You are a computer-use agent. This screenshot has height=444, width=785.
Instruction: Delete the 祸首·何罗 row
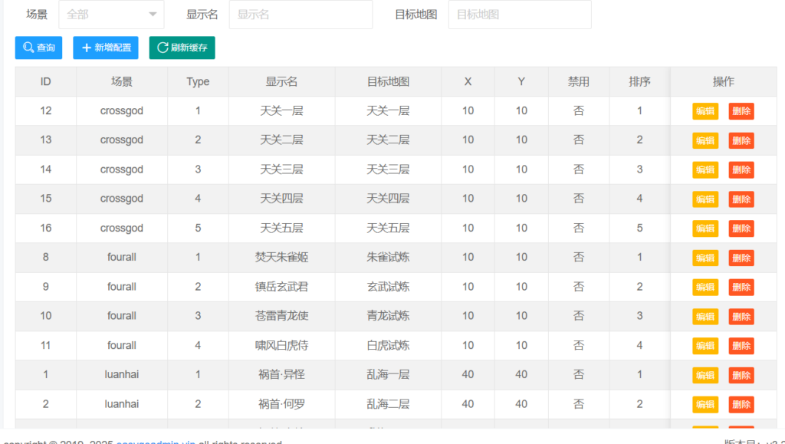coord(741,404)
